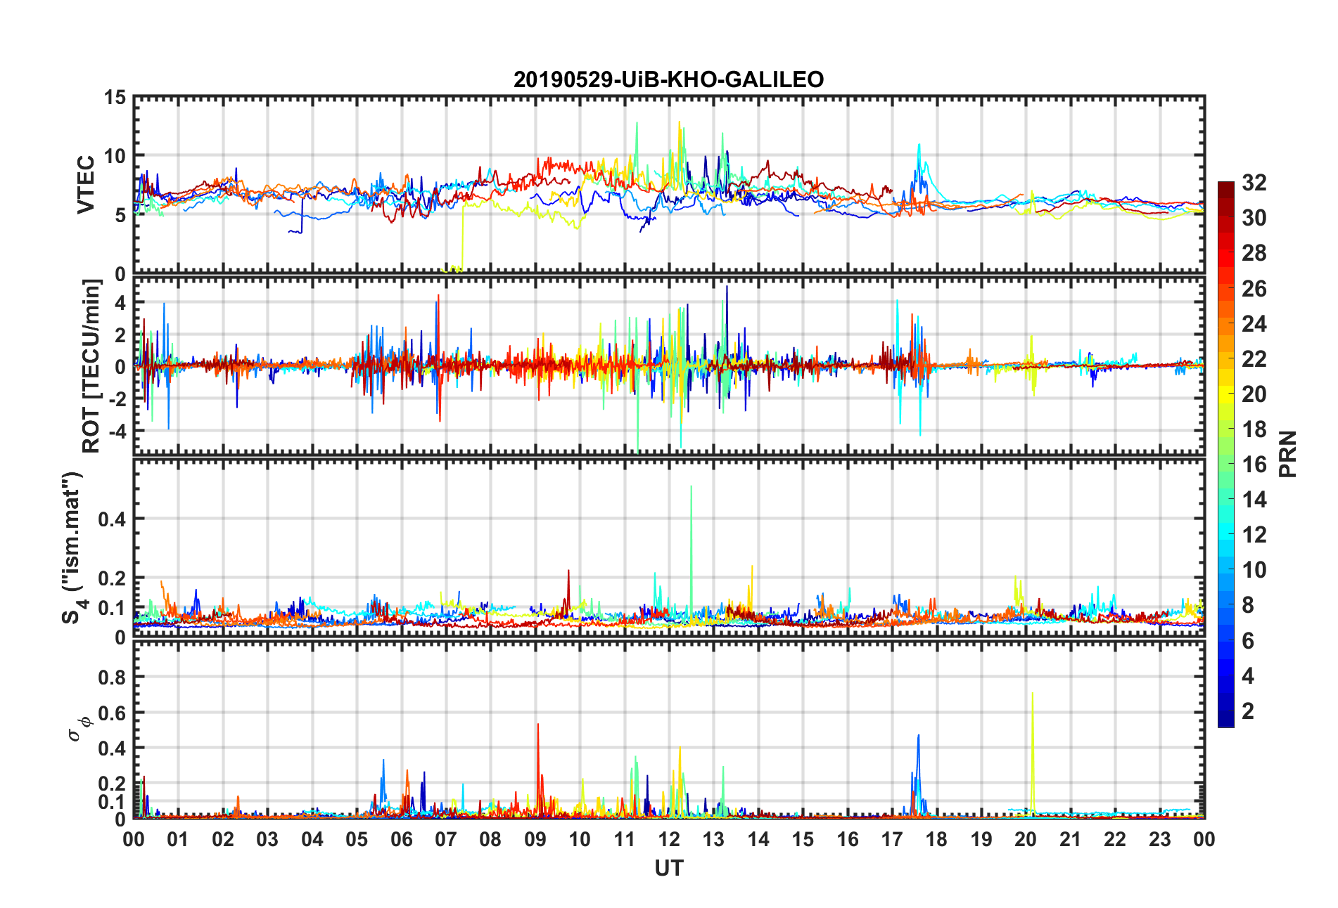Click colorbar tick label 2
The image size is (1338, 908).
[1248, 711]
